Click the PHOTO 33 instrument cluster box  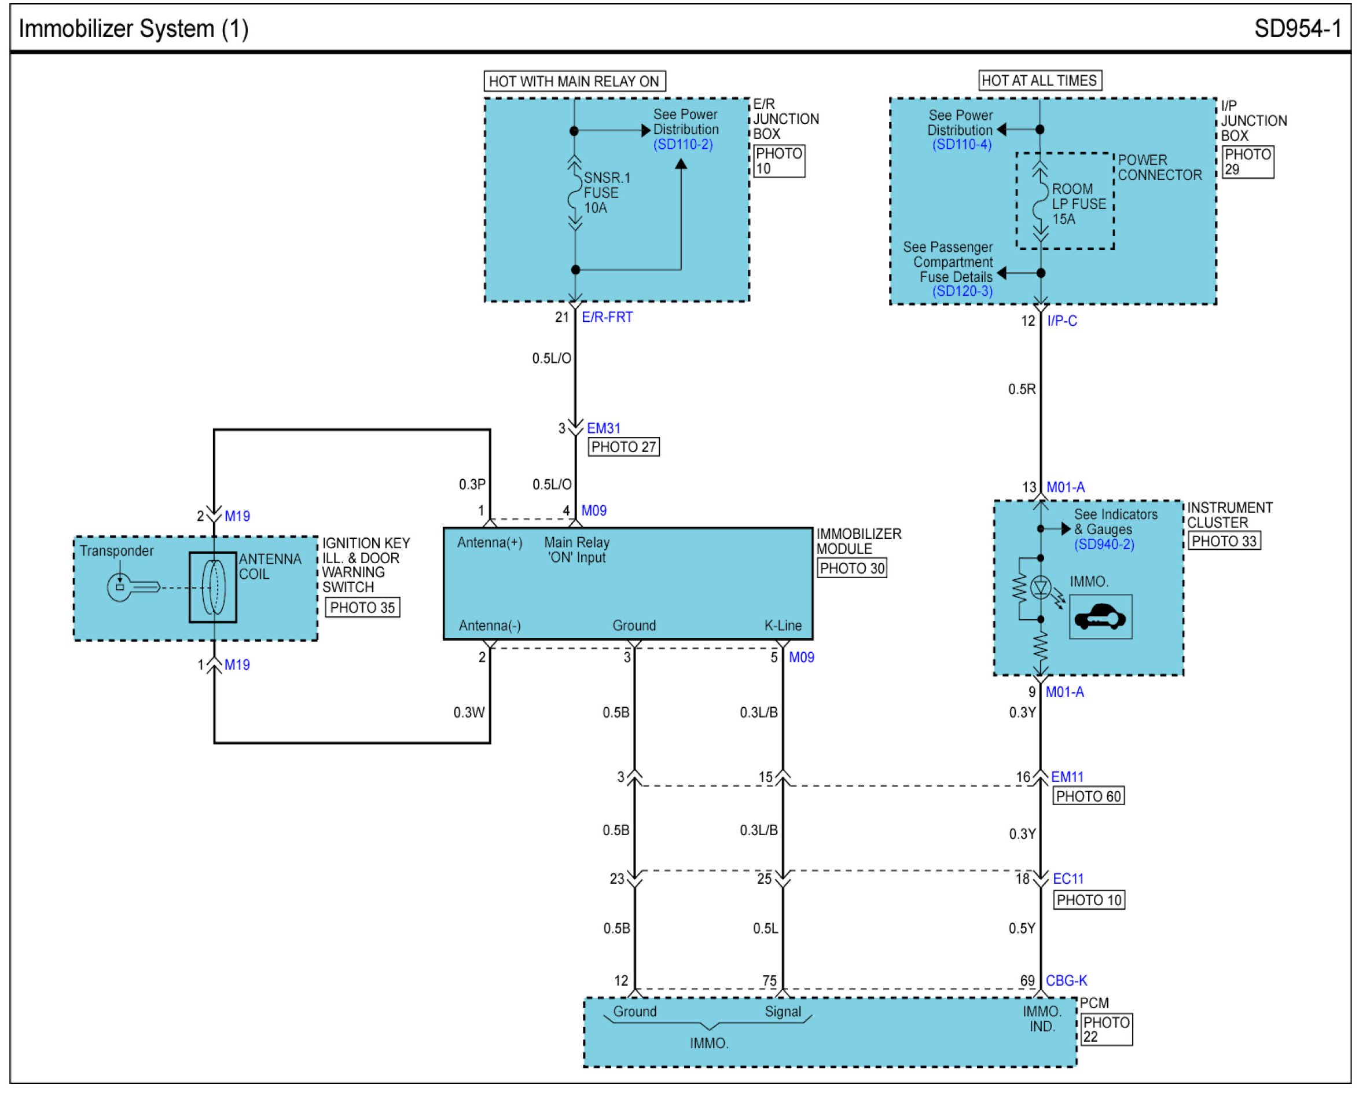pyautogui.click(x=1224, y=541)
